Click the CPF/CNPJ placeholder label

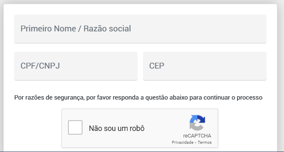coord(40,66)
